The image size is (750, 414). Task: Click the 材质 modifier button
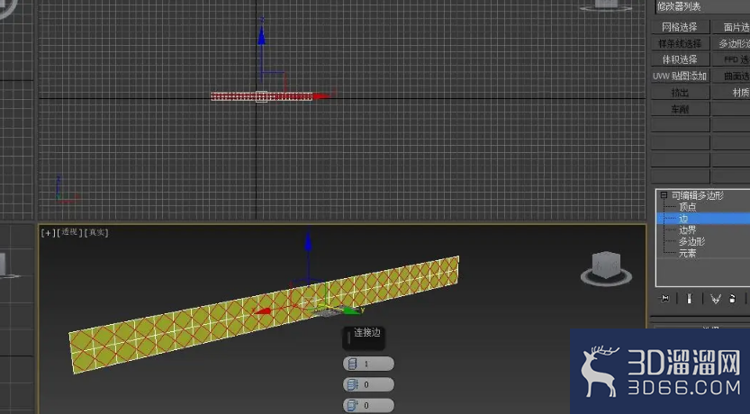(731, 93)
